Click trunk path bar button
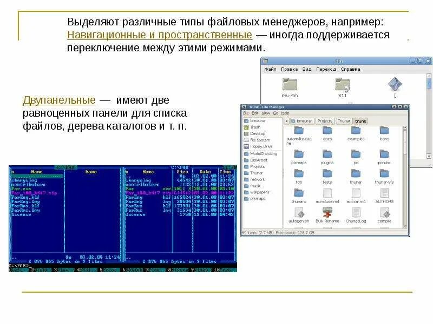Image resolution: width=433 pixels, height=324 pixels. [360, 121]
